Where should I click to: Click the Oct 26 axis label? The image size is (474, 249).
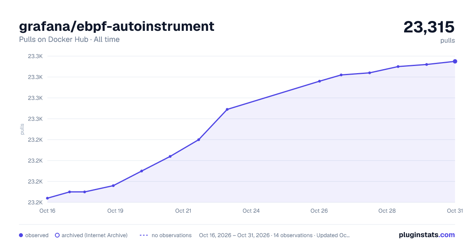tap(319, 211)
